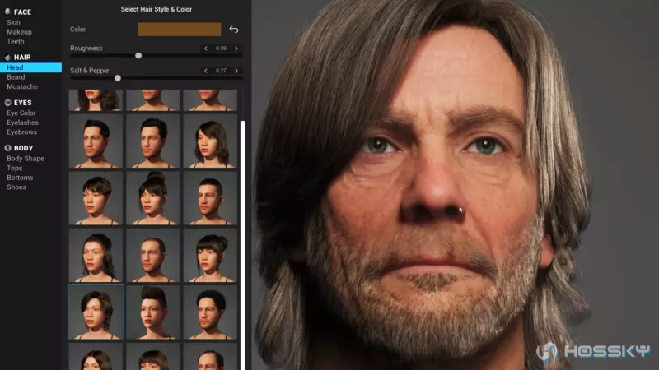Open the Eye Color category
This screenshot has width=659, height=370.
[21, 113]
